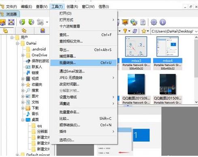Image resolution: width=198 pixels, height=157 pixels.
Task: Click the full screen view icon
Action: click(x=11, y=22)
